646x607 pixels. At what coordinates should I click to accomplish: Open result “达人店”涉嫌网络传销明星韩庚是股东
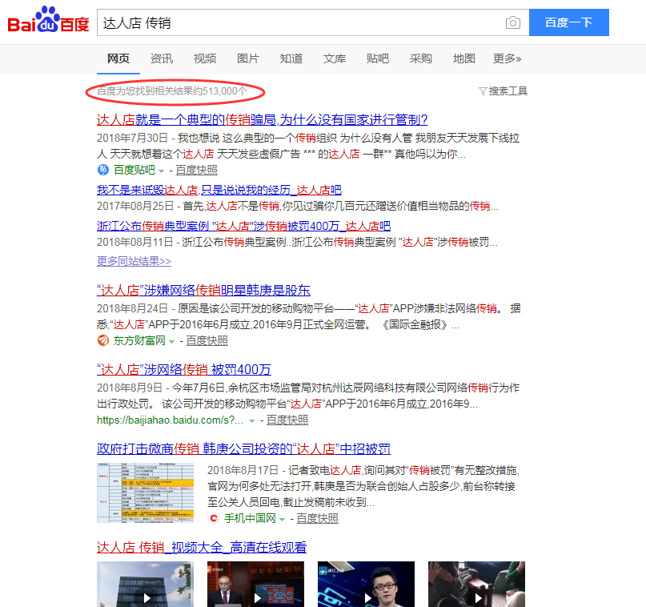pyautogui.click(x=203, y=291)
